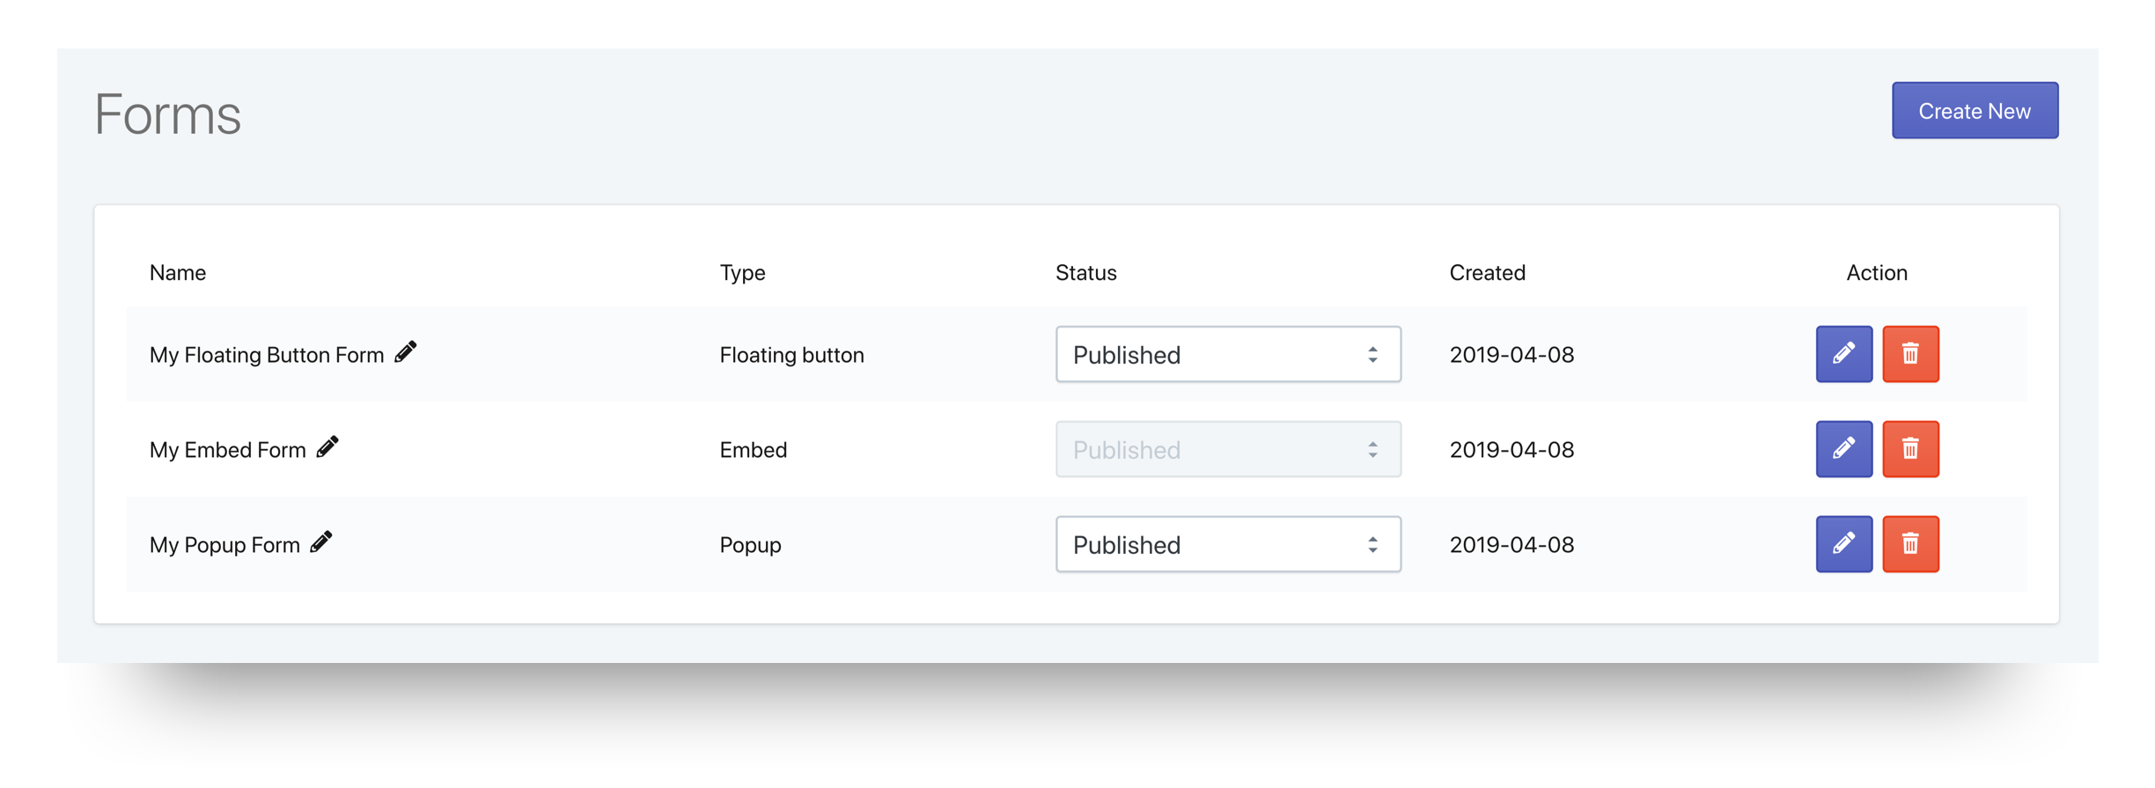
Task: Click My Embed Form name text
Action: click(x=227, y=450)
